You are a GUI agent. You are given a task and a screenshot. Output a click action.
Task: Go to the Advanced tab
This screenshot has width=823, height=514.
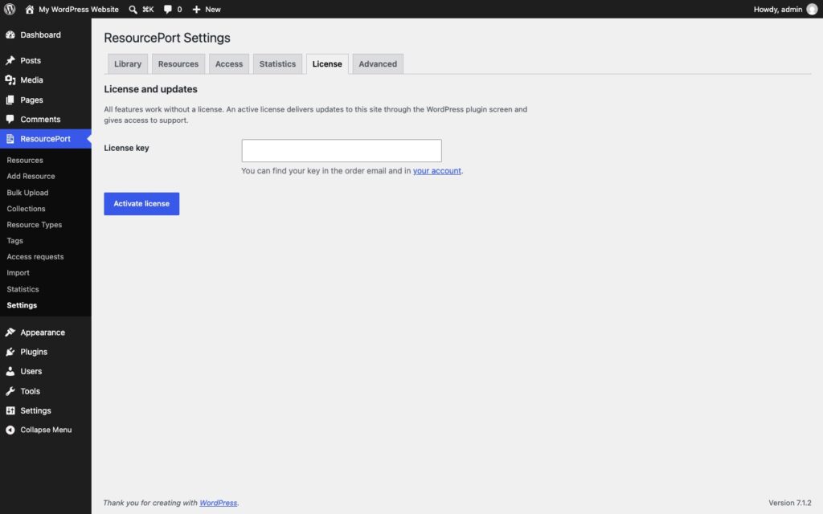click(x=378, y=64)
